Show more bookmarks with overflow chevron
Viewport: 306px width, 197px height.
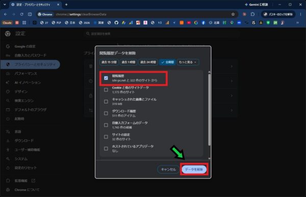[298, 23]
